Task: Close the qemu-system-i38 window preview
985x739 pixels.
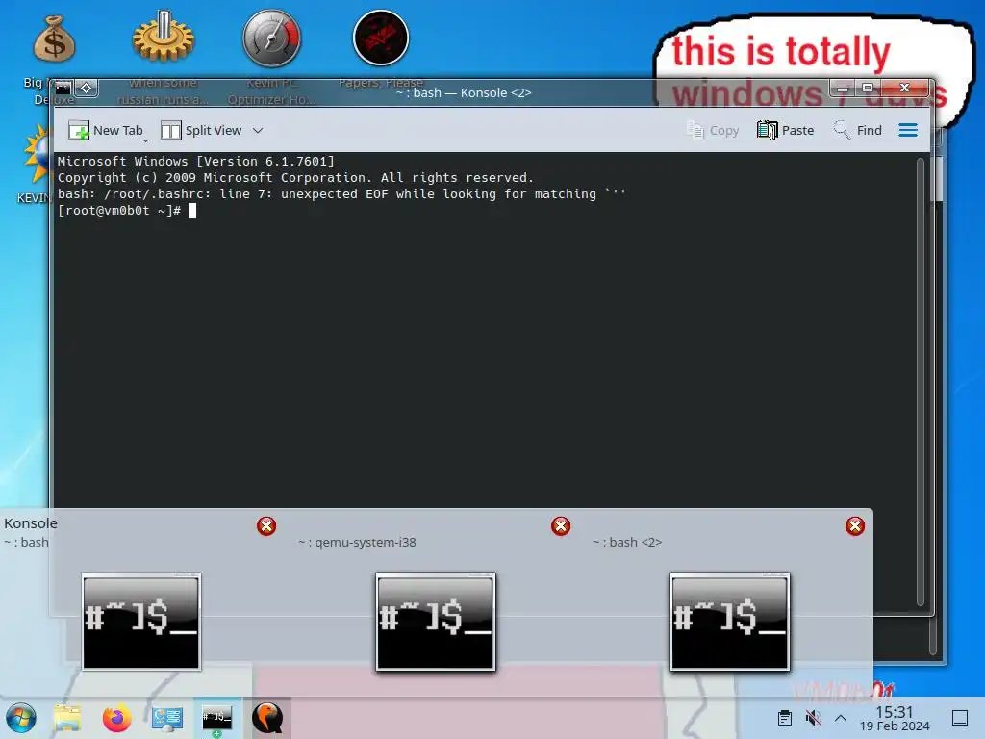Action: point(561,526)
